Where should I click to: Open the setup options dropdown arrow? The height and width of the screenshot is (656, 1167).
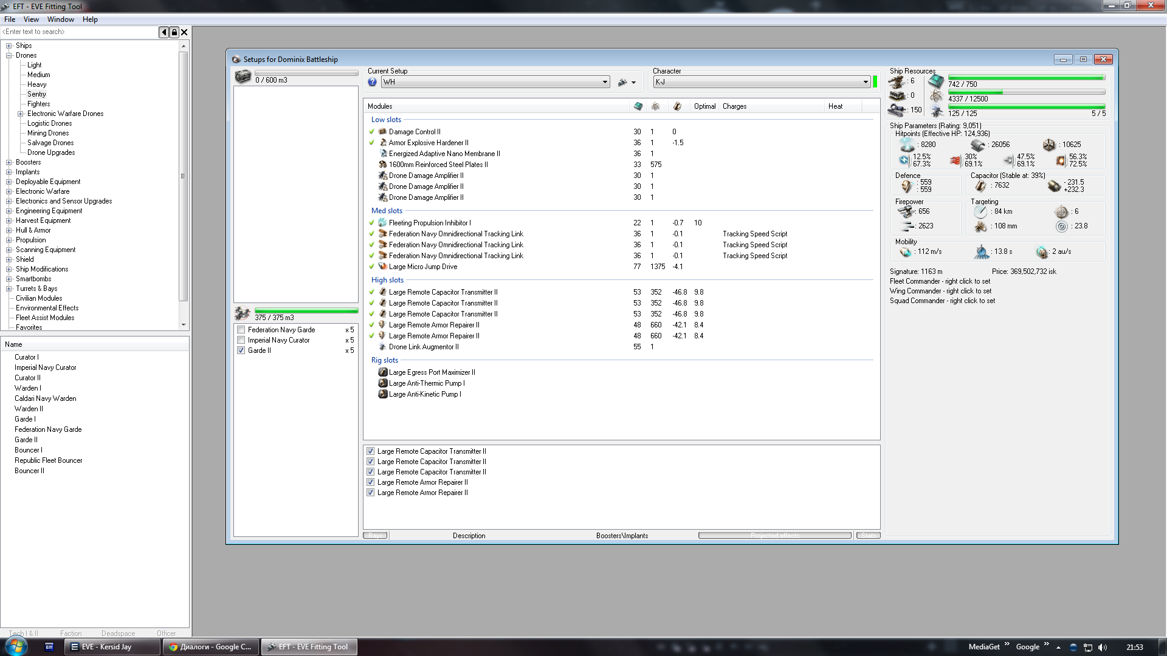tap(633, 83)
